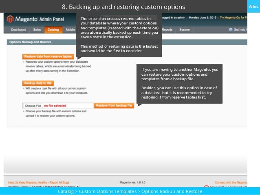Open the Sales menu

point(37,30)
